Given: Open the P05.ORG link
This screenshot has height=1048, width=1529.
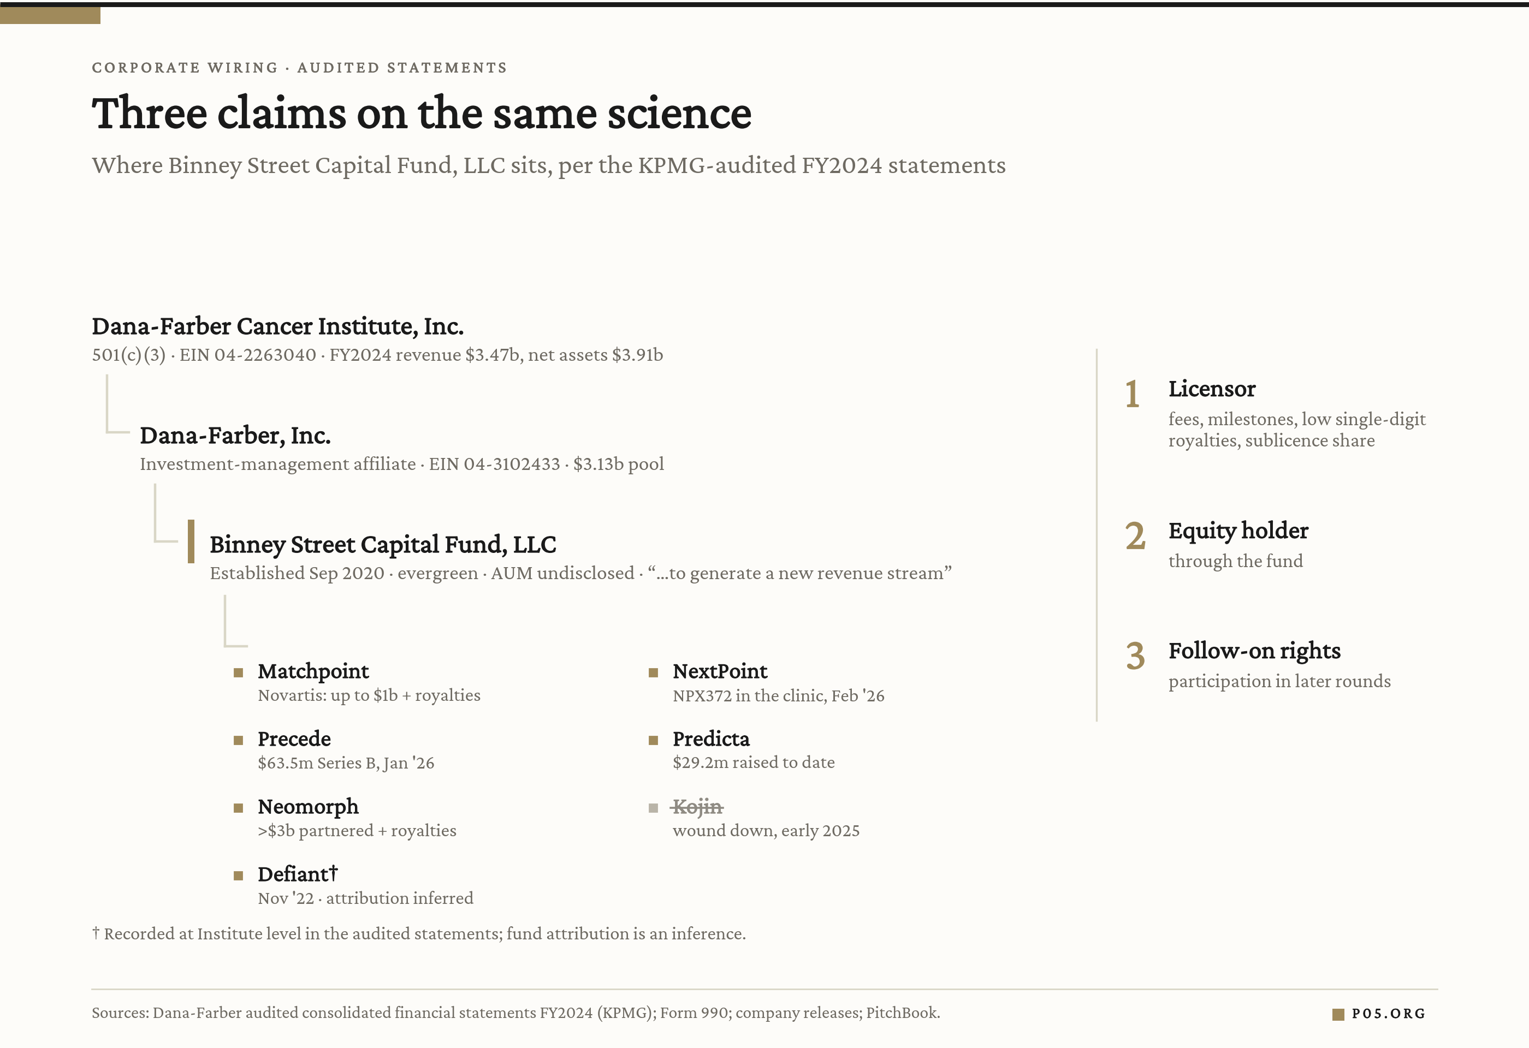Looking at the screenshot, I should click(1388, 1014).
